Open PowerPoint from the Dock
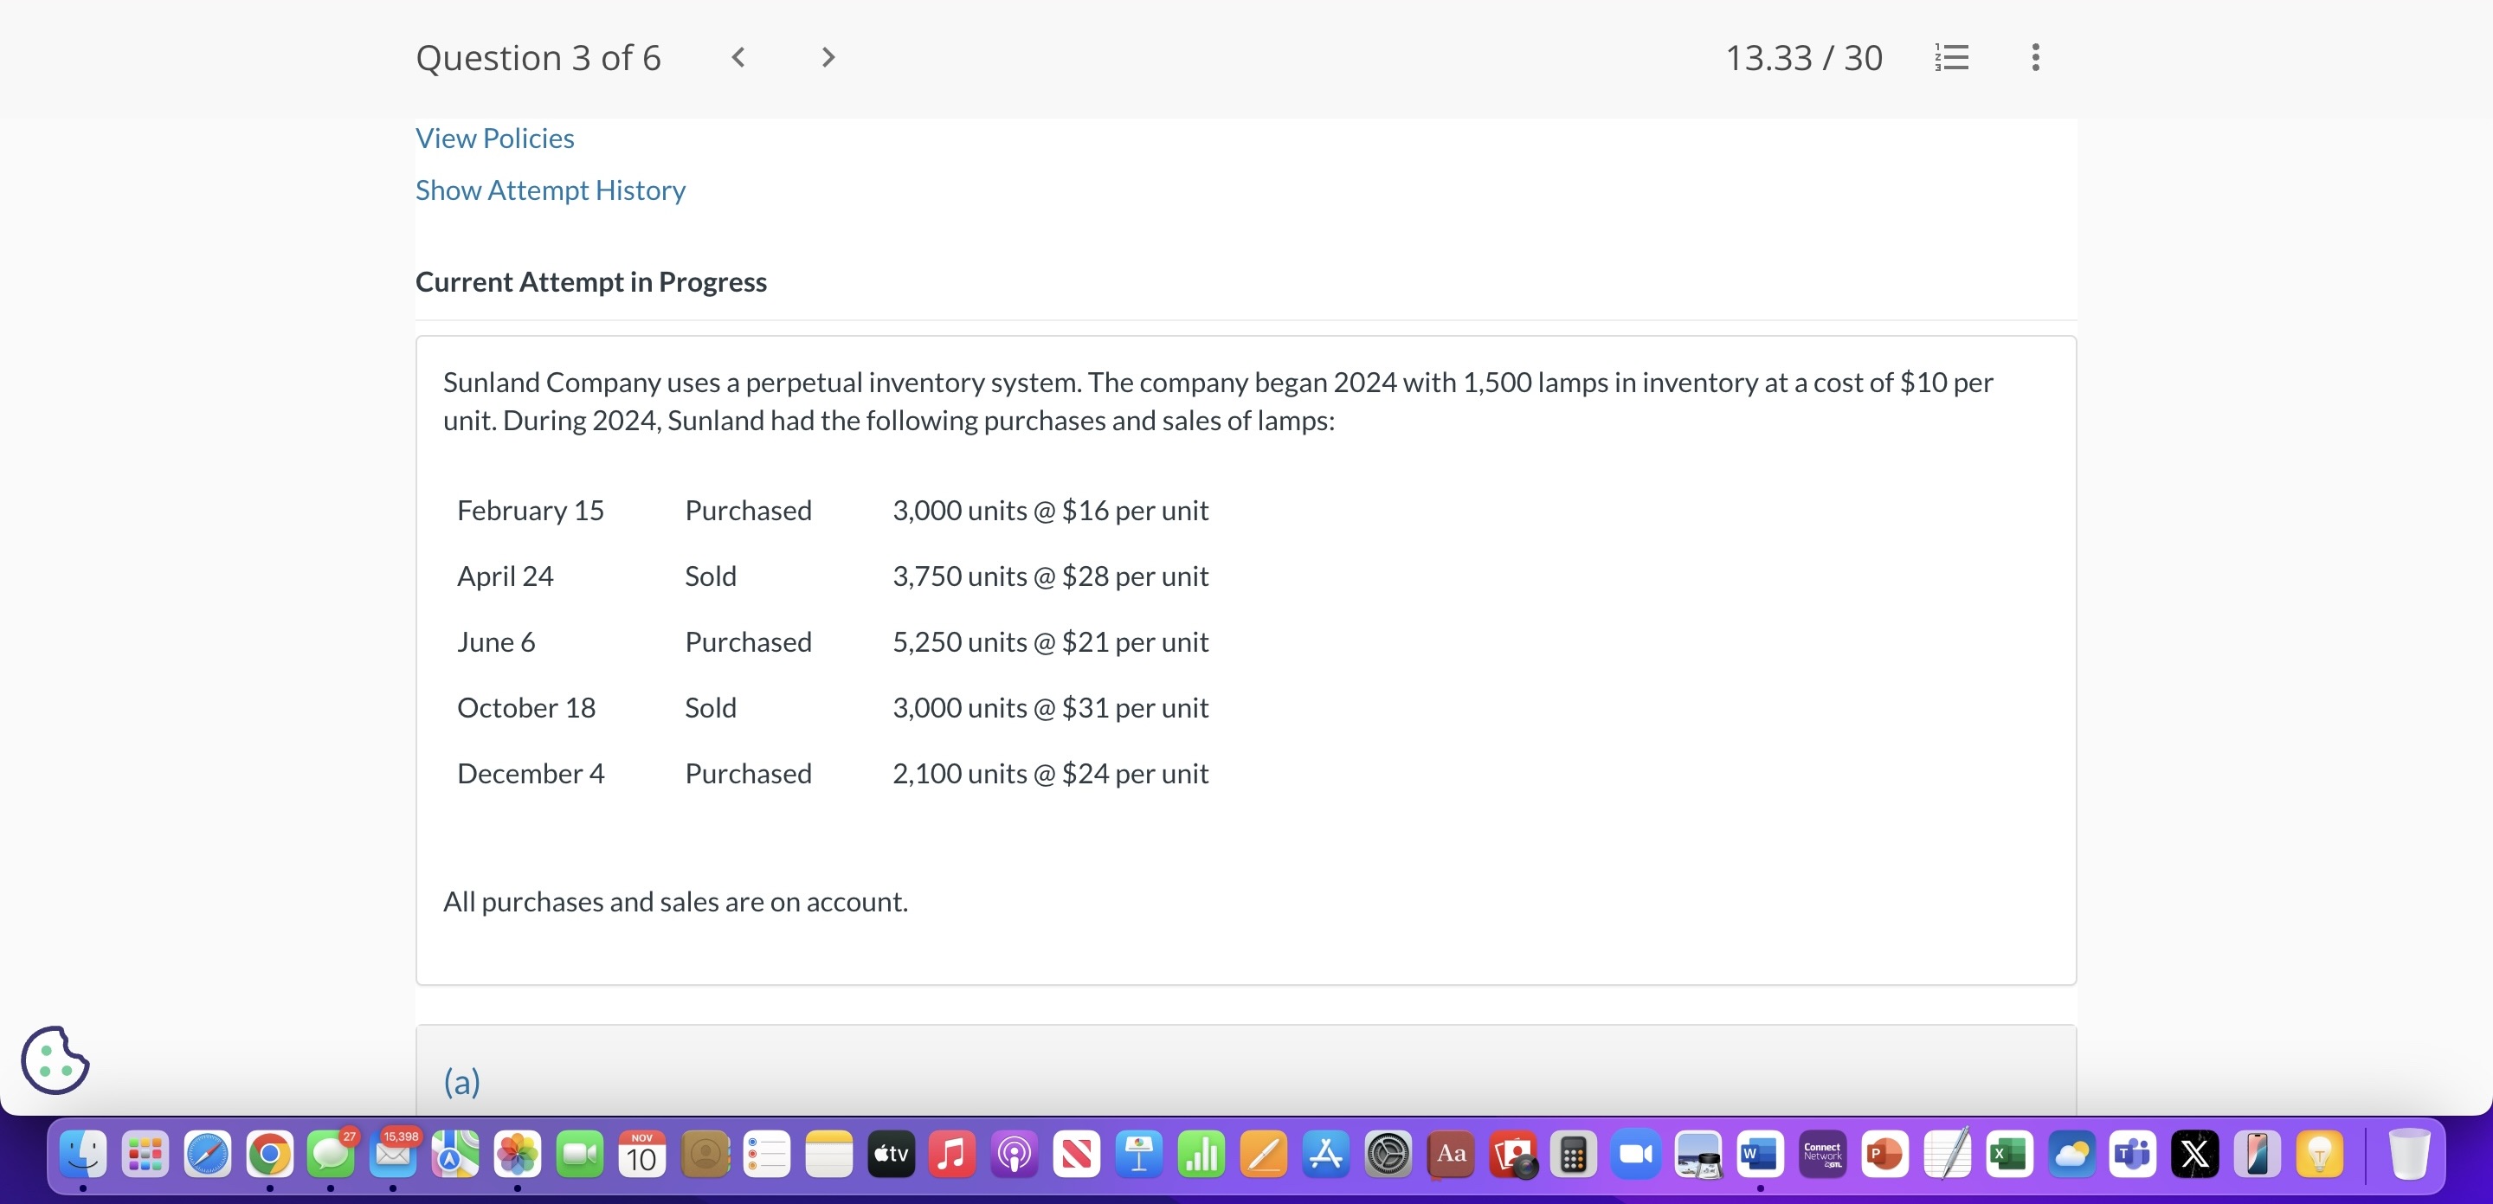Viewport: 2493px width, 1204px height. coord(1884,1154)
